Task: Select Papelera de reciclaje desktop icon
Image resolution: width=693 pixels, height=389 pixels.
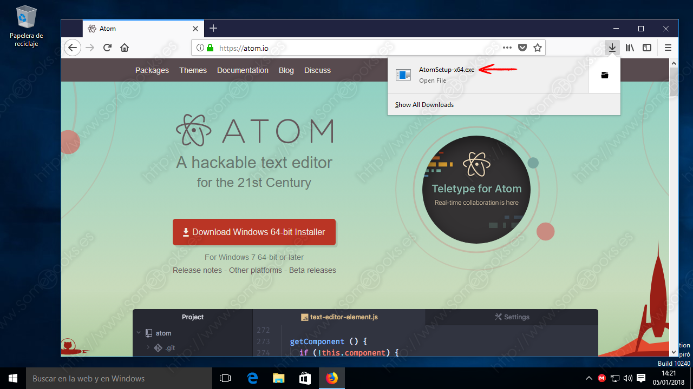Action: (x=26, y=26)
